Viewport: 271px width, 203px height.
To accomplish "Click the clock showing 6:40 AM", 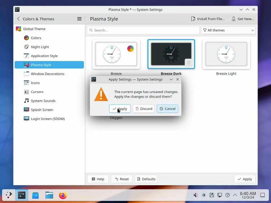I will (x=248, y=195).
